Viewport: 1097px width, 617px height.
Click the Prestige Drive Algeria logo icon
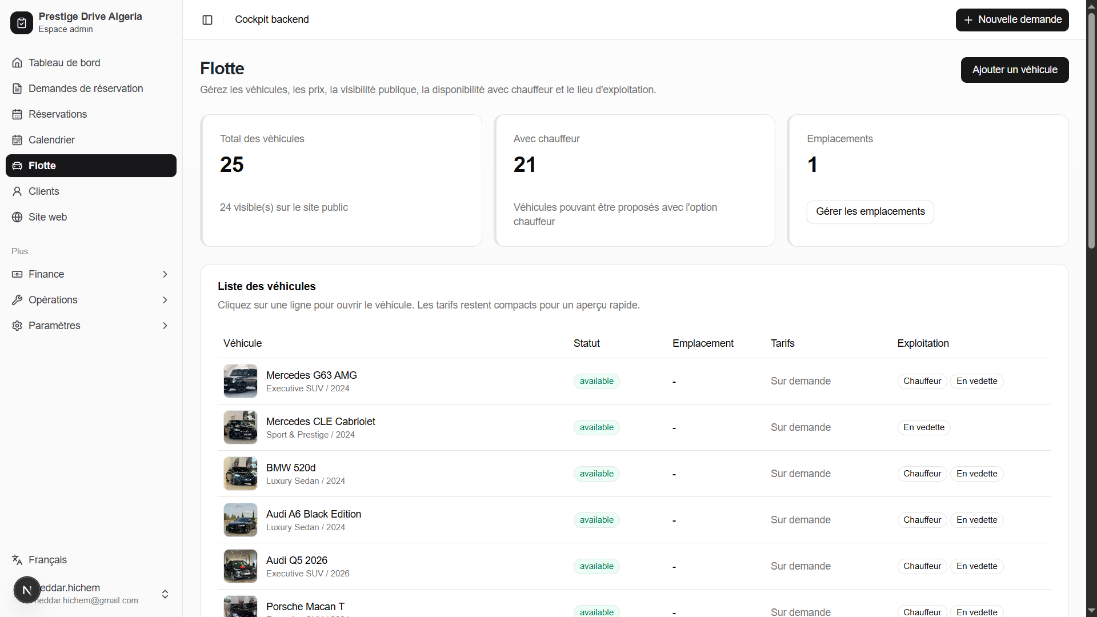coord(22,23)
